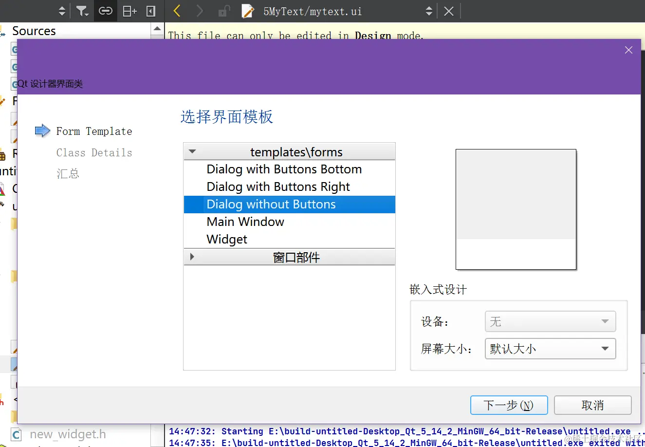Click the link/synchronize icon in the top toolbar
The image size is (645, 447).
coord(105,11)
